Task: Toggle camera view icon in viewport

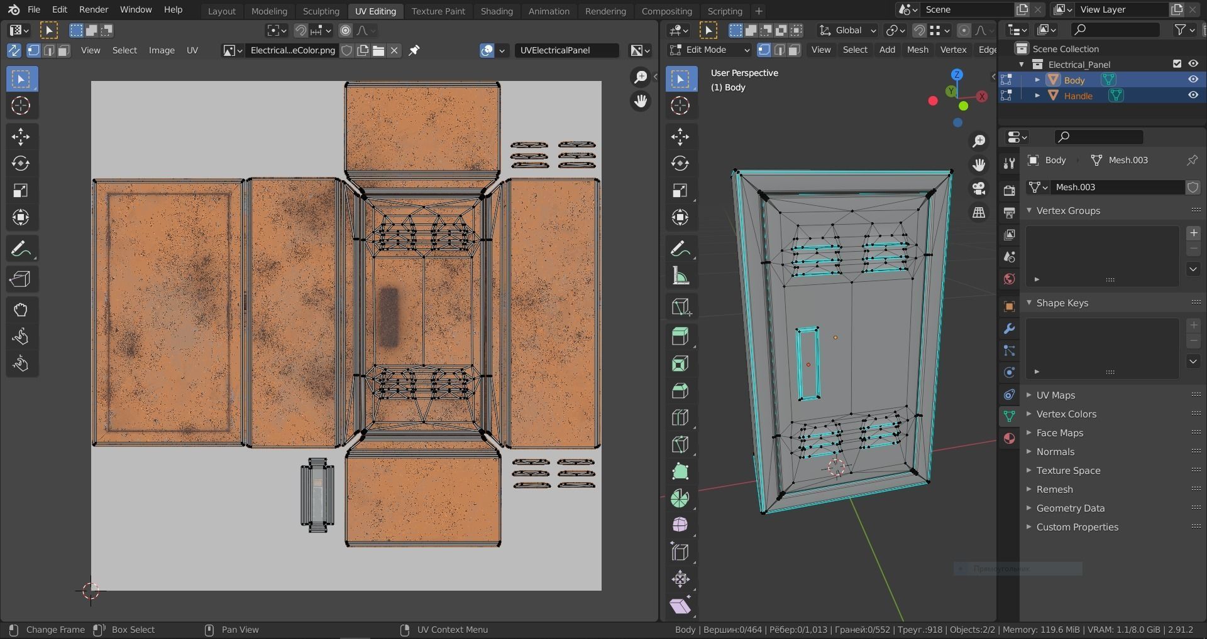Action: tap(978, 189)
